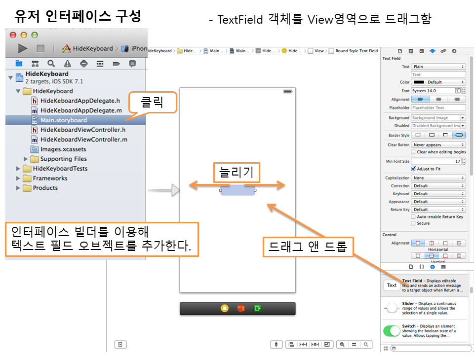474x355 pixels.
Task: Select the Object library cube tab
Action: [x=432, y=267]
